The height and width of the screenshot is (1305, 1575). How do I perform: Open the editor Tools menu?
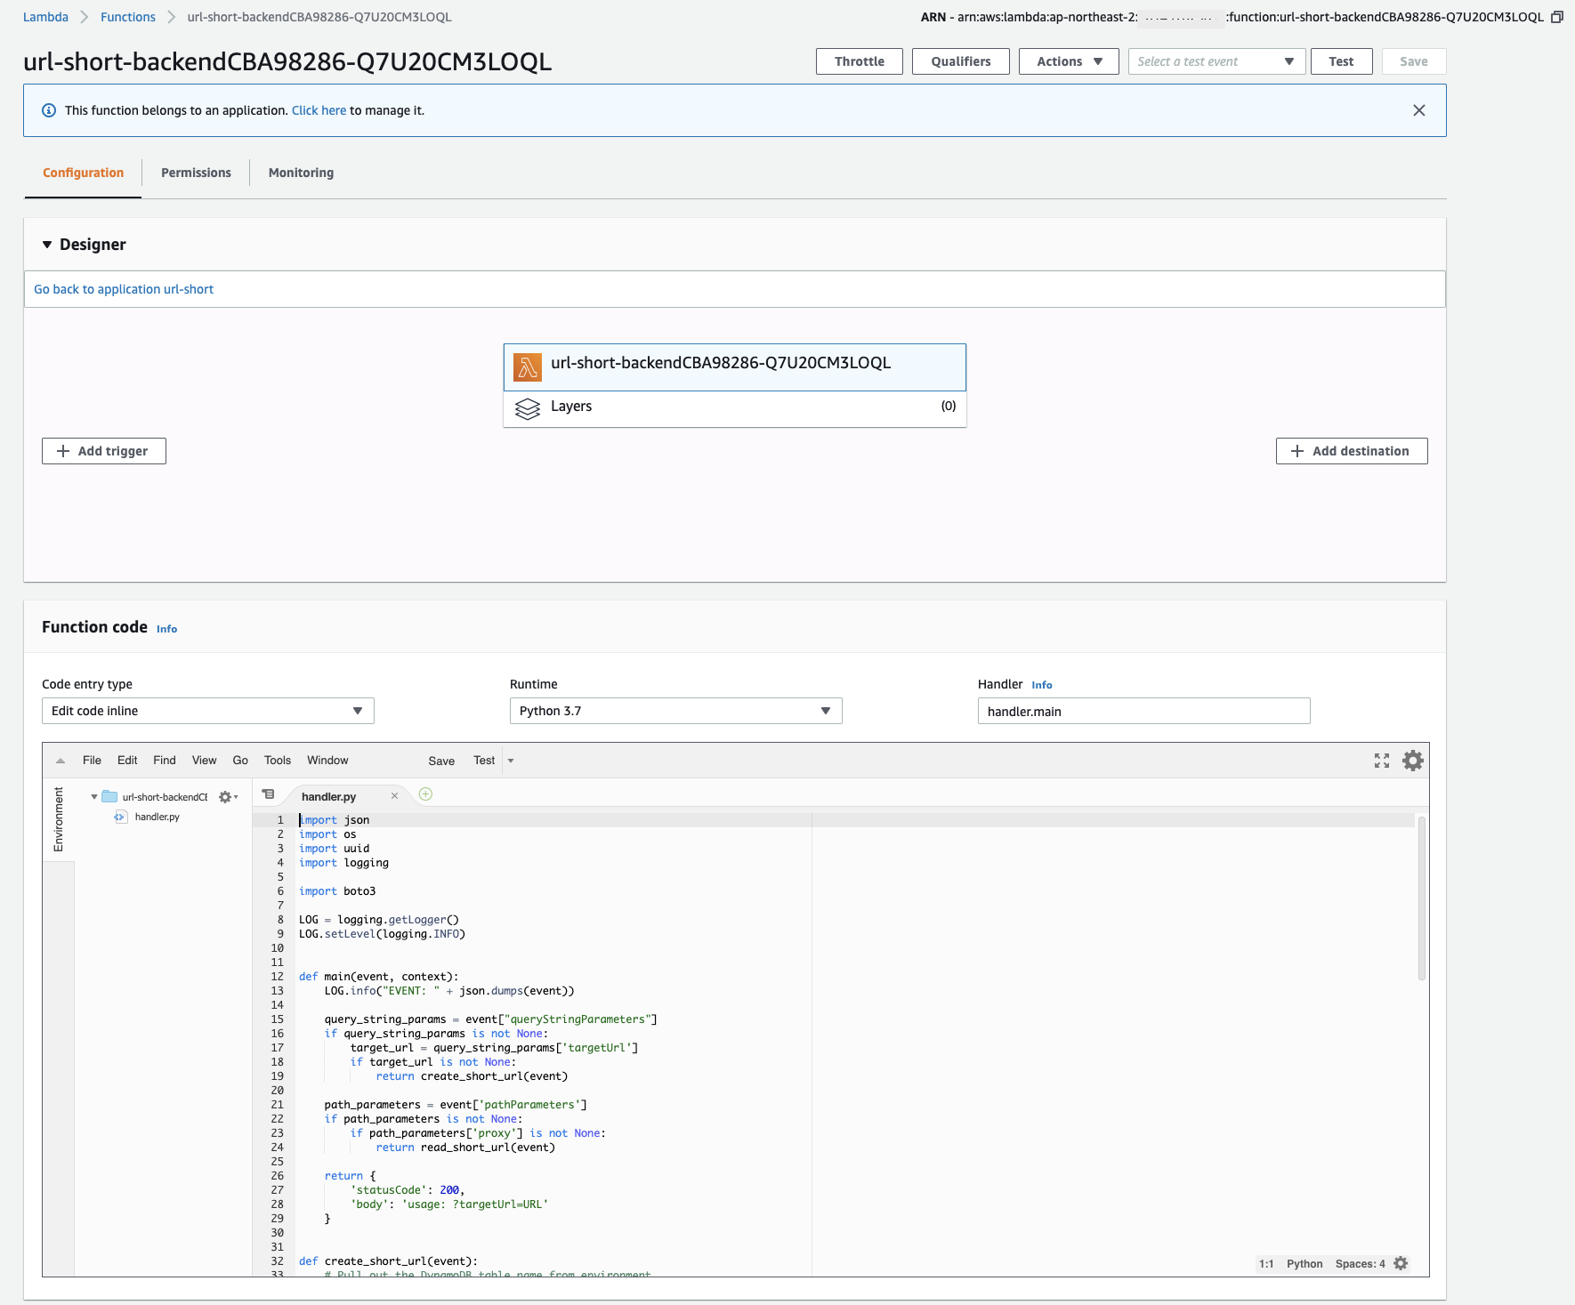(x=278, y=761)
